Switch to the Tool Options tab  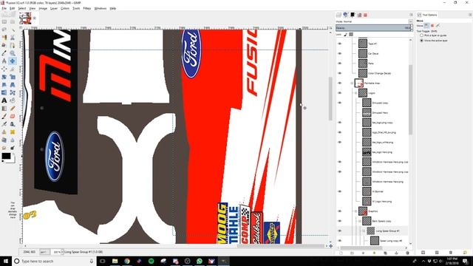coord(427,15)
